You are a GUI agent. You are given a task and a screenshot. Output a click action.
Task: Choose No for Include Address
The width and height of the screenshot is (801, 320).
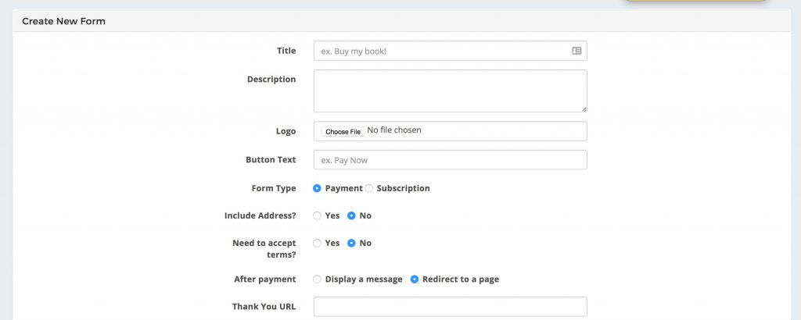point(351,216)
